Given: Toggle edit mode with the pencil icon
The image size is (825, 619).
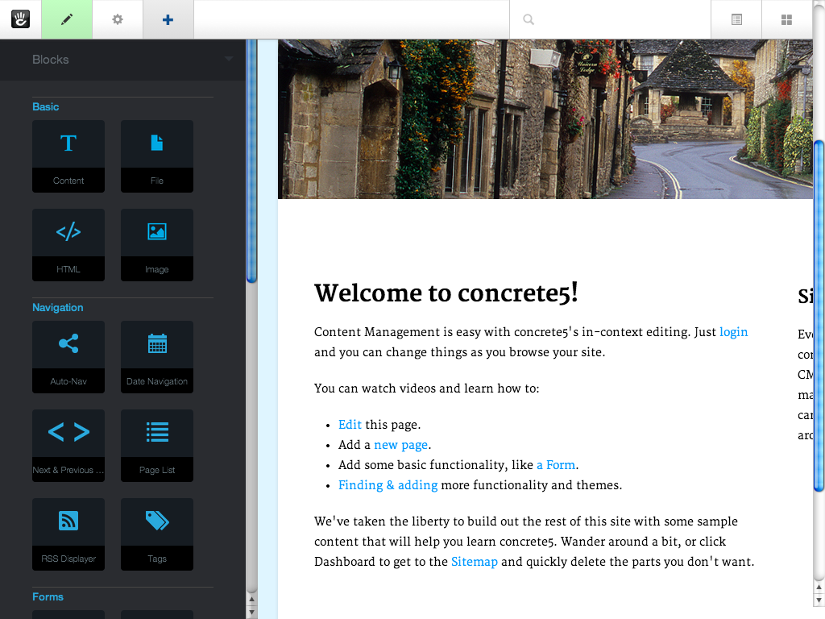Looking at the screenshot, I should click(67, 19).
